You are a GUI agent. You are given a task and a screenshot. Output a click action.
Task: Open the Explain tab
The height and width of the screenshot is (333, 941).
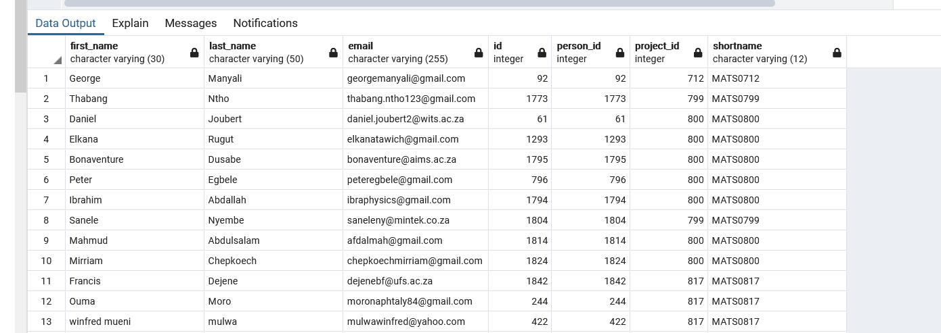[130, 23]
